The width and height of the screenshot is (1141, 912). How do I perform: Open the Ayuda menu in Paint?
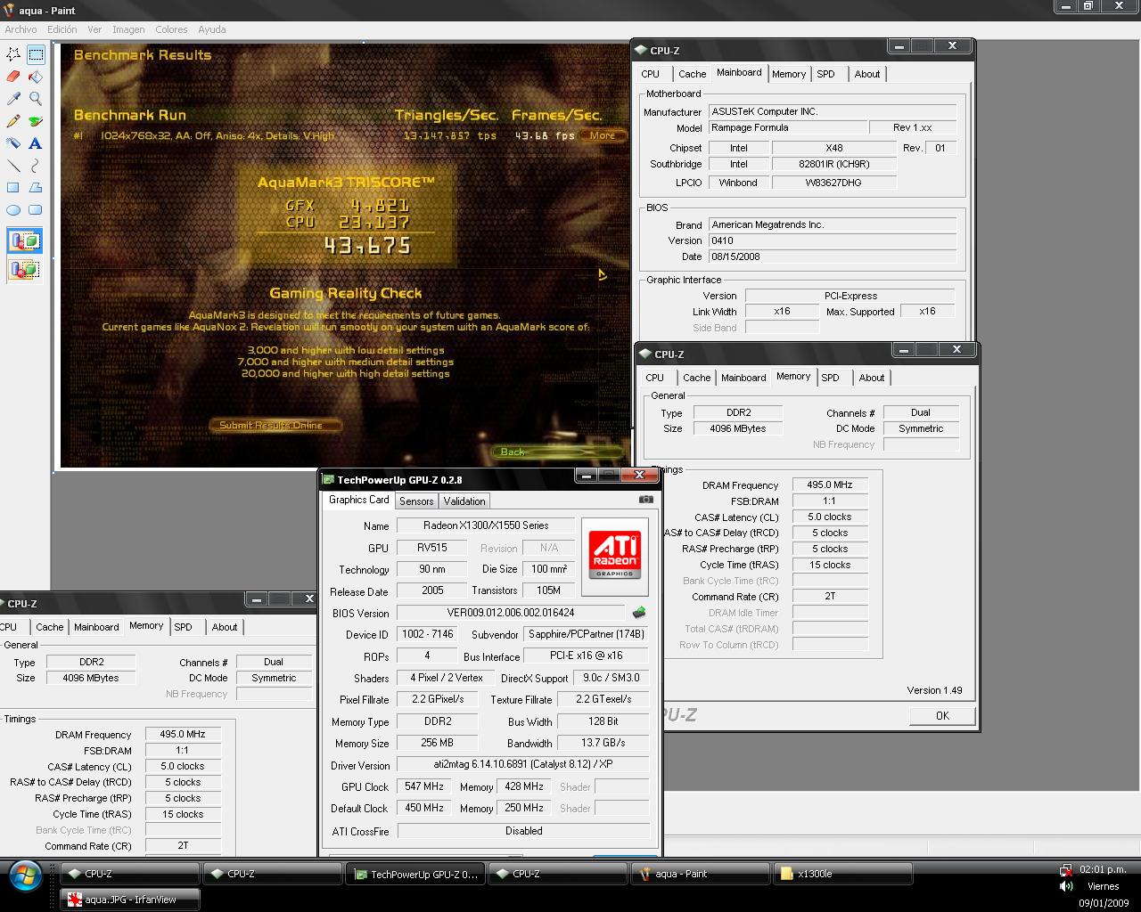pos(212,29)
